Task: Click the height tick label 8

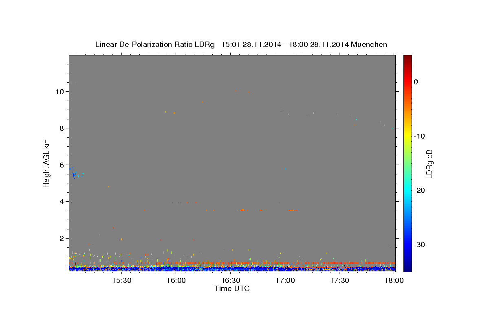Action: (62, 128)
